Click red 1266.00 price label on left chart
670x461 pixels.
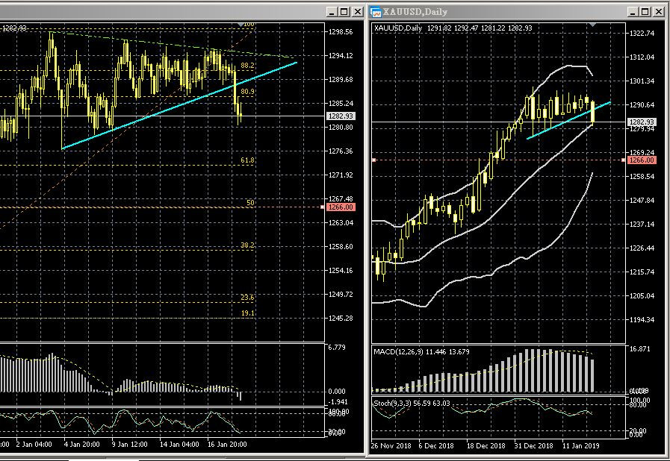pos(341,207)
